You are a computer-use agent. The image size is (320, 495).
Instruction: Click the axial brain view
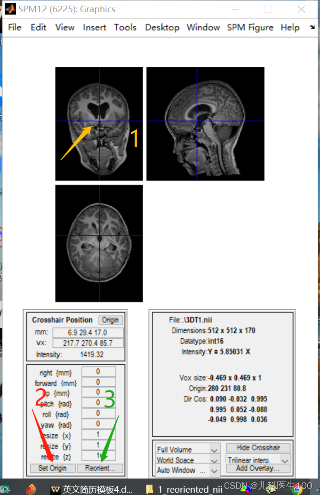tap(99, 243)
